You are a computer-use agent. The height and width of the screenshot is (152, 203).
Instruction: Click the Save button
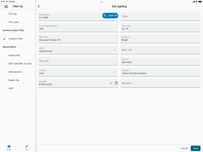pos(196,148)
